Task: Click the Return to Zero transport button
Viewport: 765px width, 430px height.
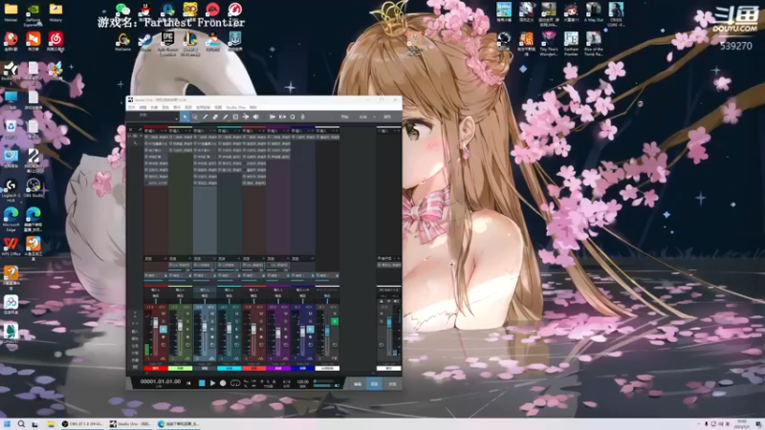Action: click(188, 383)
